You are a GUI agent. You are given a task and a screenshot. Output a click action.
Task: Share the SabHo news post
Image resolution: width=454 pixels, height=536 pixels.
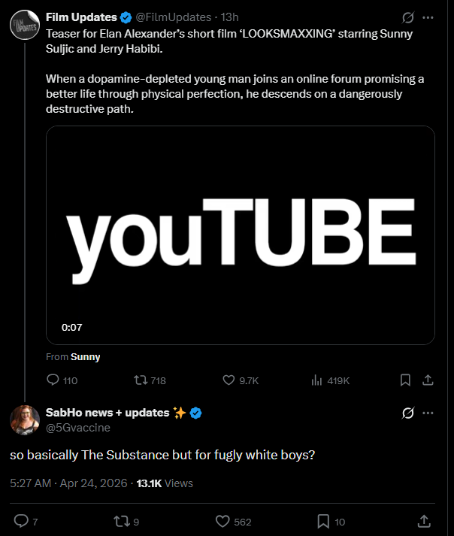[424, 521]
